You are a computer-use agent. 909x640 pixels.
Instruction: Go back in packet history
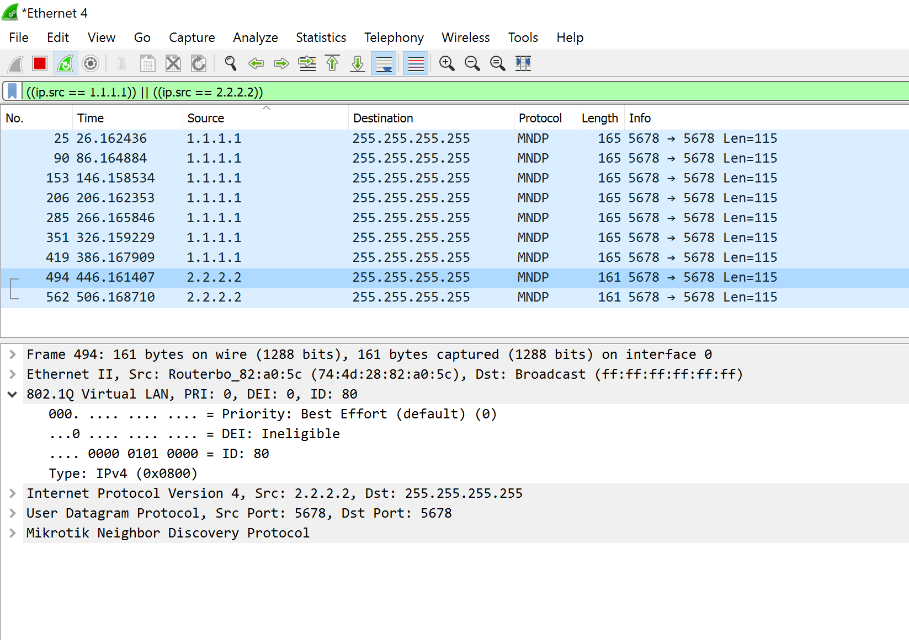[x=256, y=64]
